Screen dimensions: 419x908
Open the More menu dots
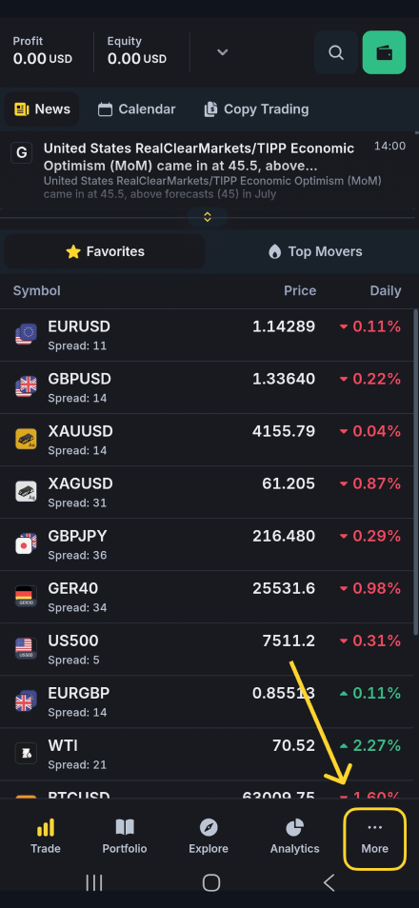pyautogui.click(x=375, y=838)
